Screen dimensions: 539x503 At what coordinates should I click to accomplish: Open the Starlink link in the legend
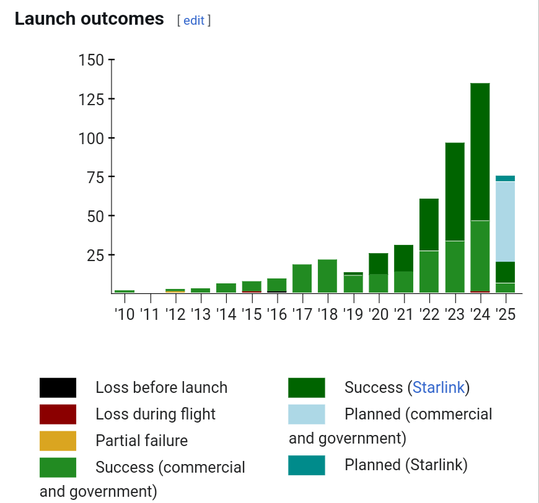439,387
